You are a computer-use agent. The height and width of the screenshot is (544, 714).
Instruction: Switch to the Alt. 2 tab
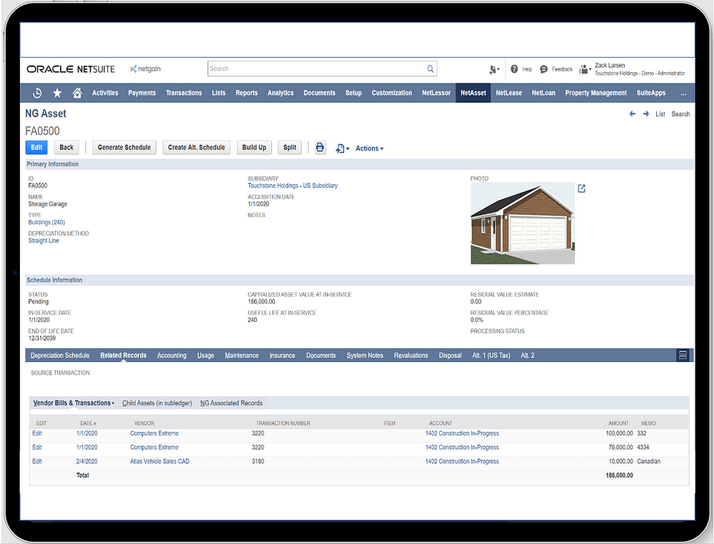(x=528, y=356)
